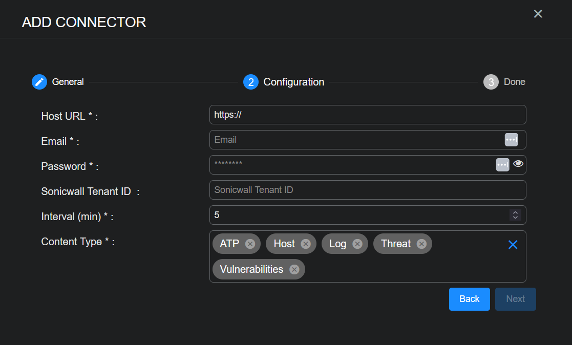
Task: Click the password manager icon in Password field
Action: (x=502, y=165)
